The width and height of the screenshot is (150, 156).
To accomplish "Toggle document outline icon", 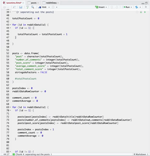I will click(x=146, y=7).
